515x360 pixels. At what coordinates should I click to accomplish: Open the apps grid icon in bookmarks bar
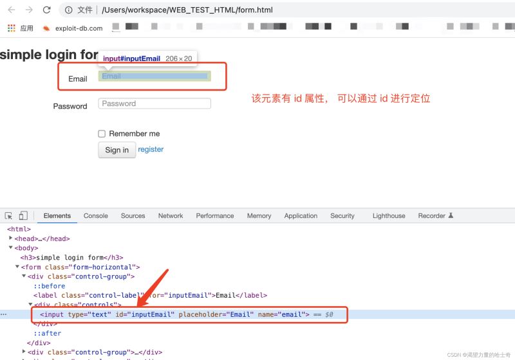point(12,28)
